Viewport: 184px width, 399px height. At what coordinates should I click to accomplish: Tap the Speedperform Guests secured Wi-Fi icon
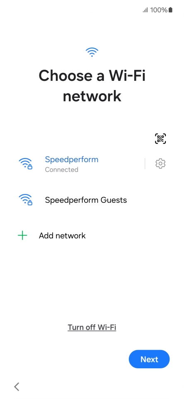point(25,200)
